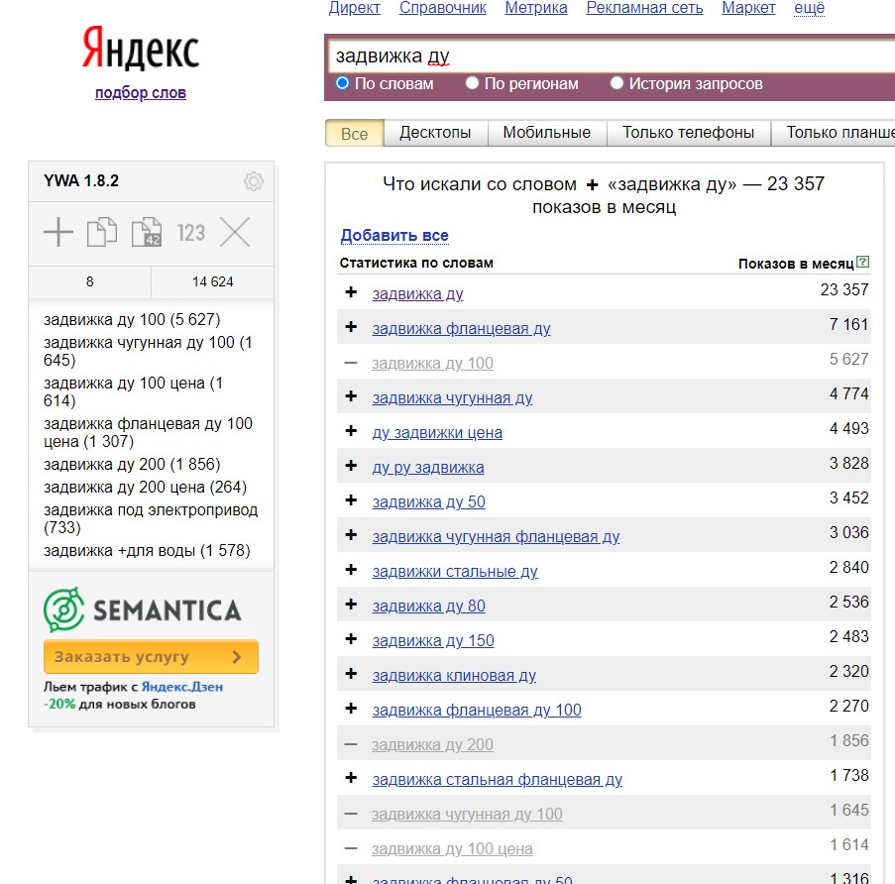Open the 'задвижка ду 50' query link

[x=428, y=502]
